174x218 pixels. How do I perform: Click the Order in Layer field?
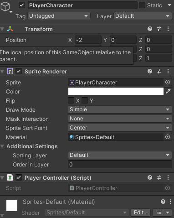[x=120, y=165]
